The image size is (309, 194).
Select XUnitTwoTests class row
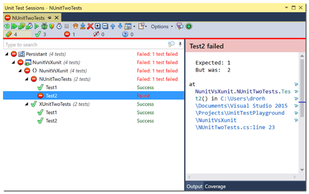93,104
